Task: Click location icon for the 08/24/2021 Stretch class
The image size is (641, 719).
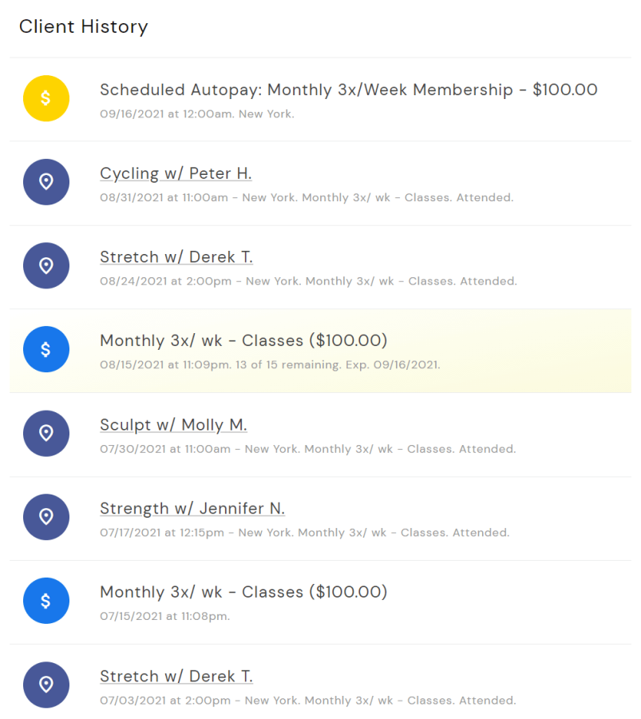Action: click(46, 266)
